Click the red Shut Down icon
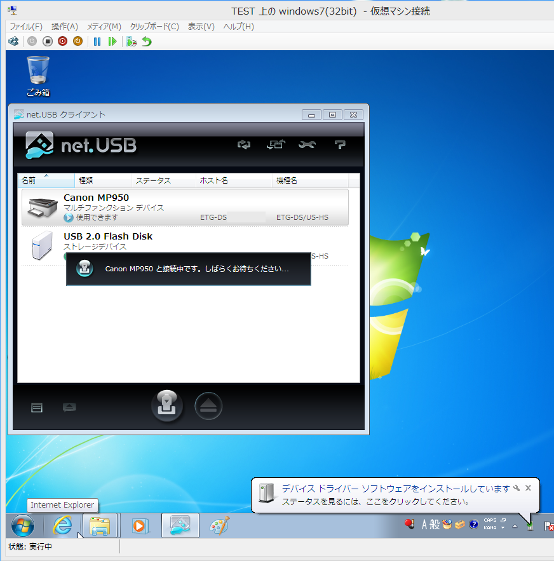 pos(63,41)
